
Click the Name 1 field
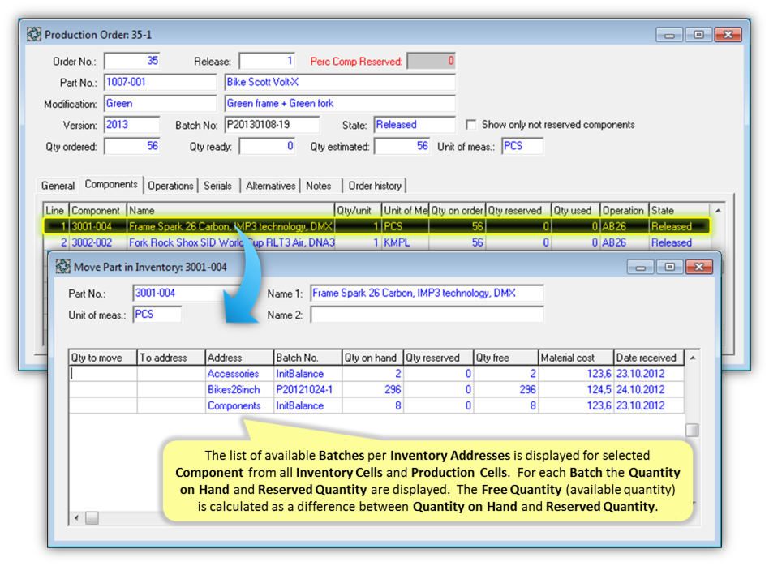point(427,294)
